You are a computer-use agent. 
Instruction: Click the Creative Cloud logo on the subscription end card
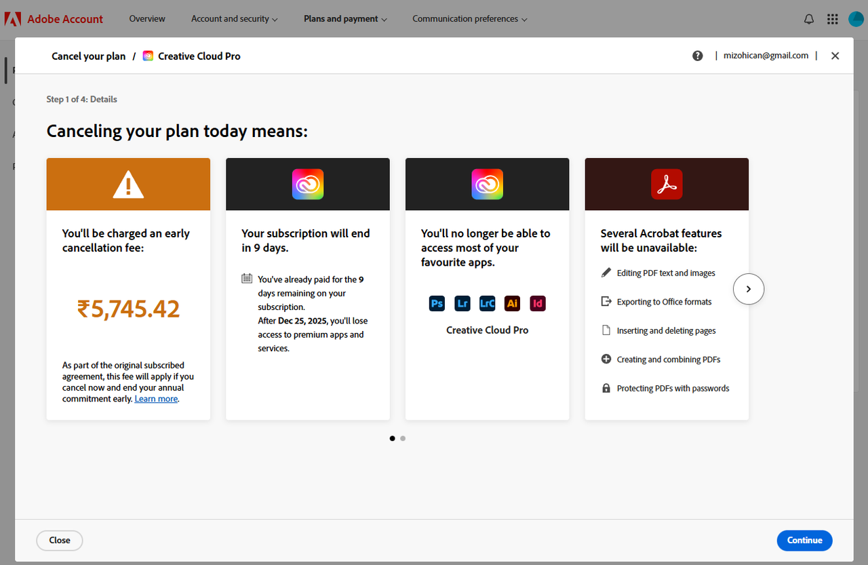tap(308, 184)
